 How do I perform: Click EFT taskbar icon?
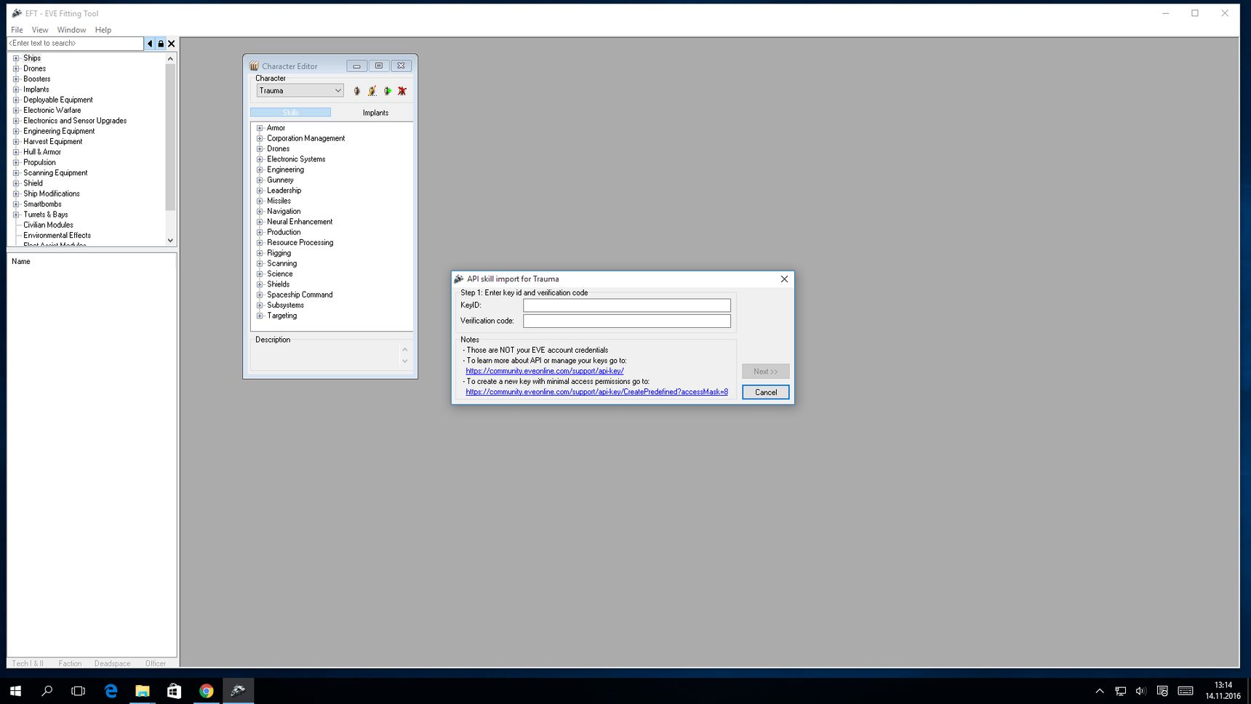pos(238,691)
